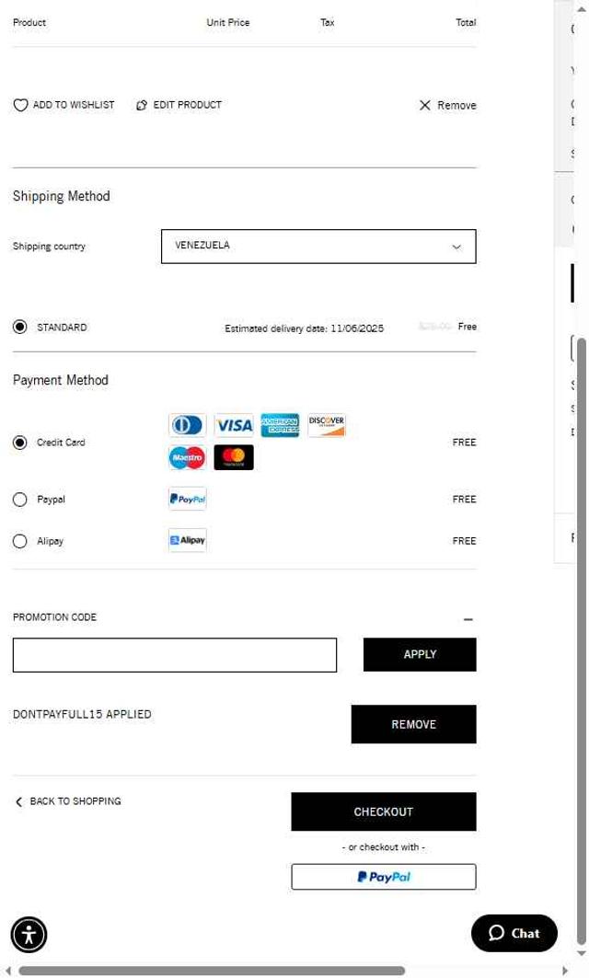
Task: Open the Shipping country dropdown
Action: coord(318,247)
